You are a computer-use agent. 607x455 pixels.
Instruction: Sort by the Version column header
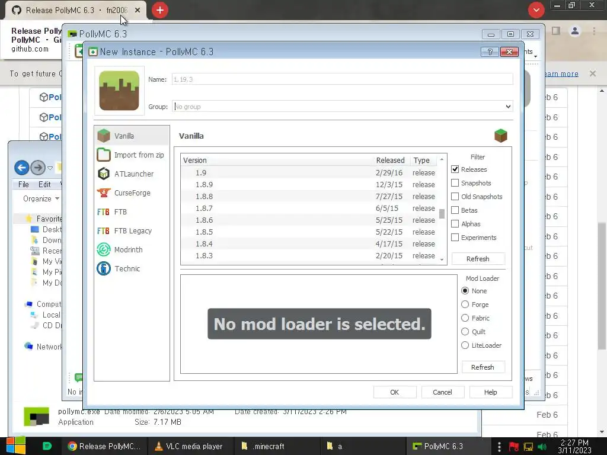tap(277, 160)
